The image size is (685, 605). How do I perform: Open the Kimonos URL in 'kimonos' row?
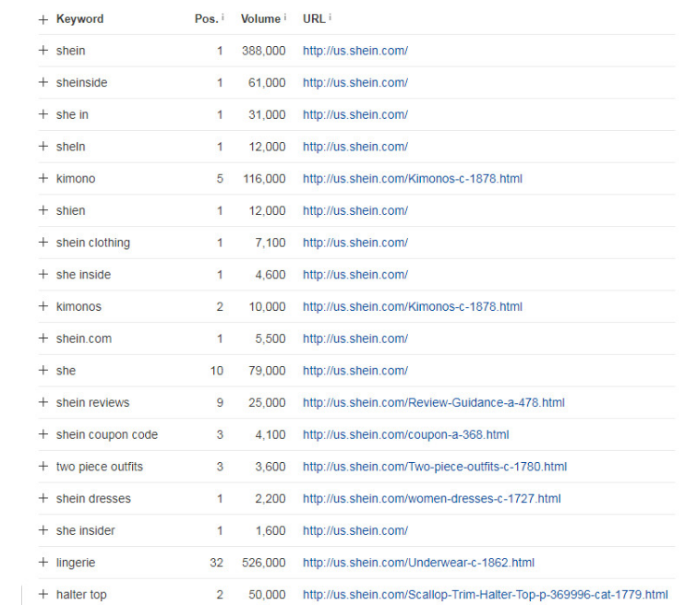click(x=413, y=306)
